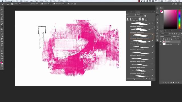Viewport: 182px width, 102px height.
Task: Open the Edit Toolbar three-dots button
Action: [2, 58]
